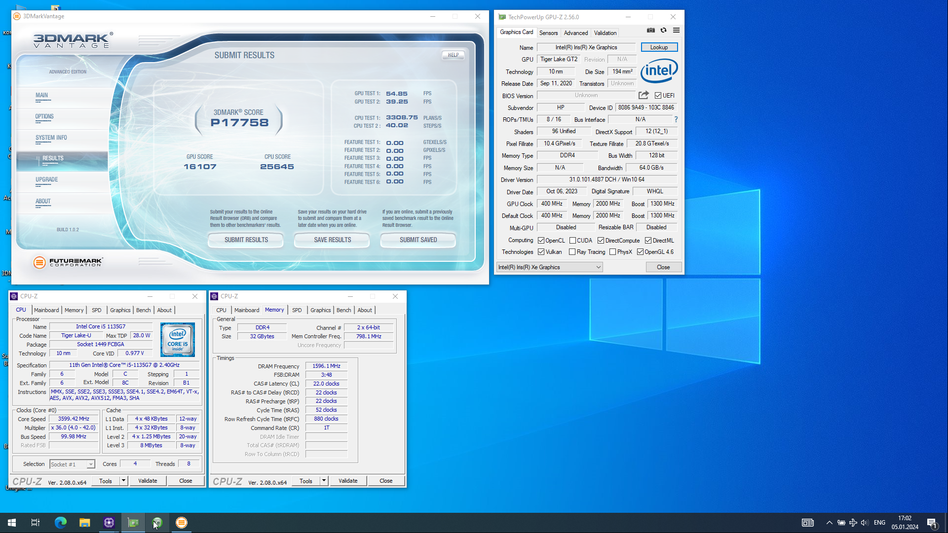The height and width of the screenshot is (533, 948).
Task: Click the Intel Core i5 badge in CPU-Z
Action: 178,340
